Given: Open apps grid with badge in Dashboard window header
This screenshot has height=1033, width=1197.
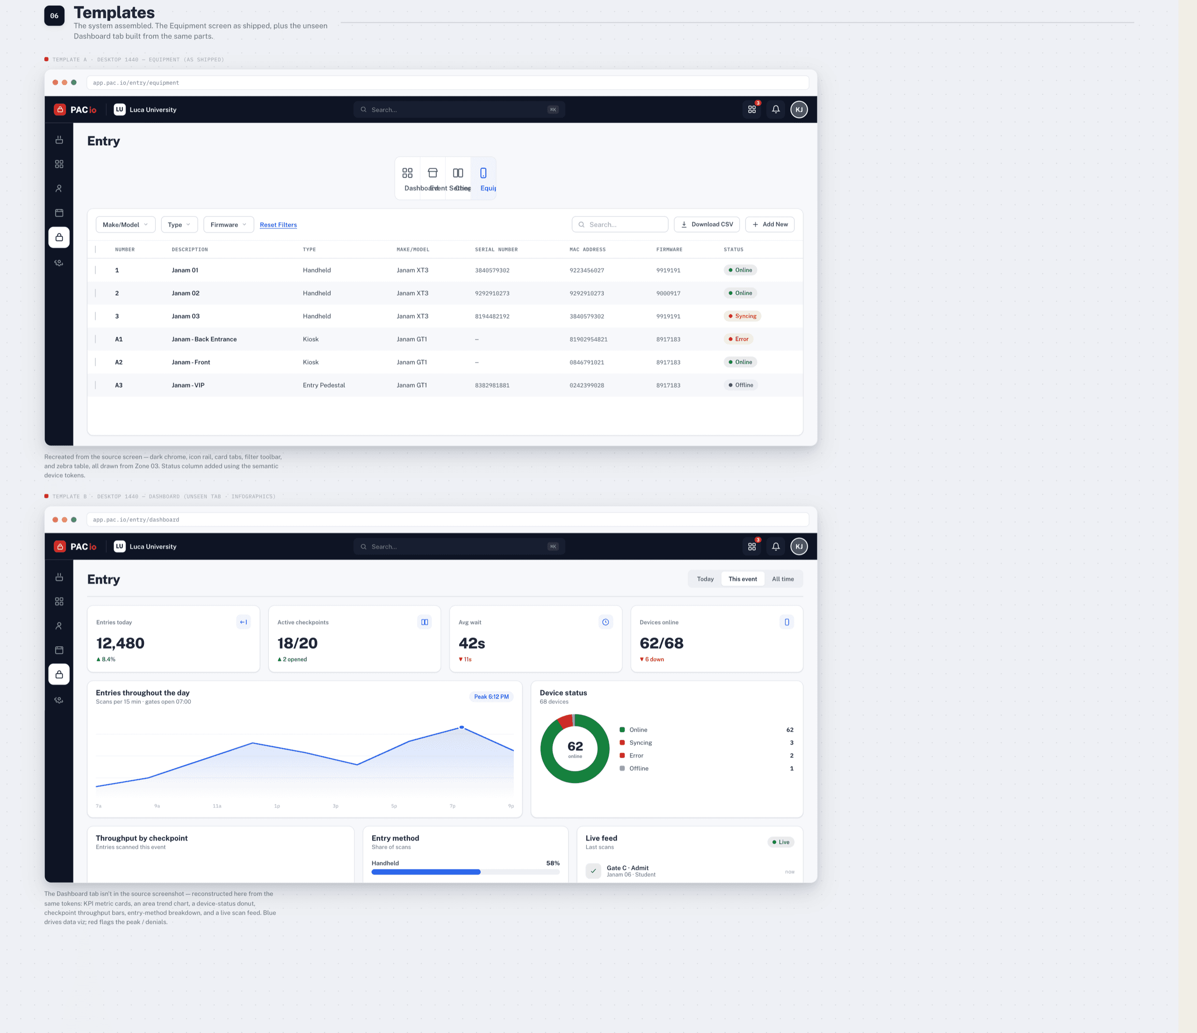Looking at the screenshot, I should 751,547.
